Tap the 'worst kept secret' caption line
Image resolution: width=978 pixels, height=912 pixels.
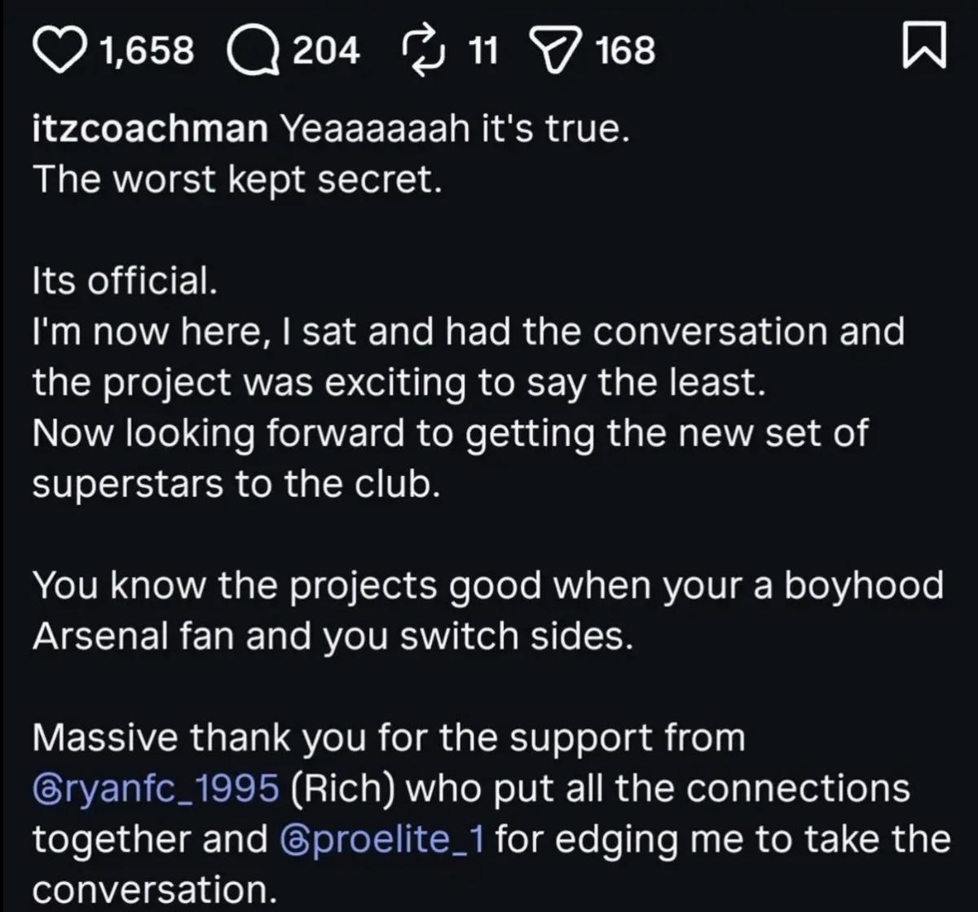[236, 181]
